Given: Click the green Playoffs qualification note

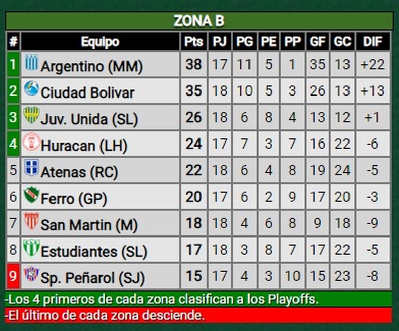Looking at the screenshot, I should point(199,299).
